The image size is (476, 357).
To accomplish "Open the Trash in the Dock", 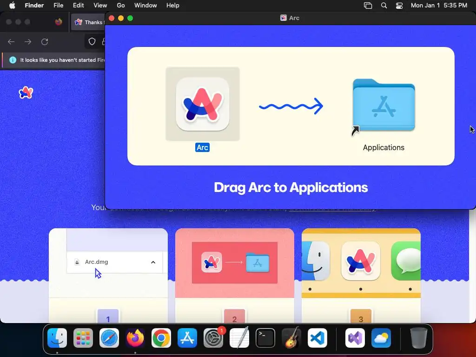I will [x=419, y=338].
